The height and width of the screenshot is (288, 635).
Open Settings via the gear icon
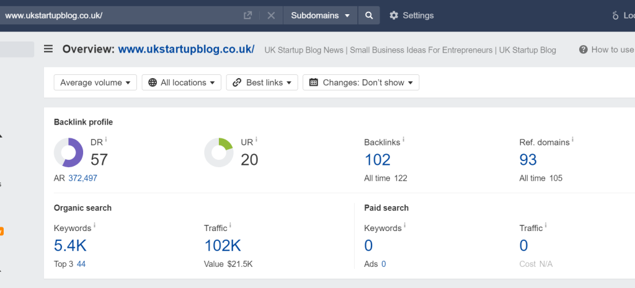point(394,15)
